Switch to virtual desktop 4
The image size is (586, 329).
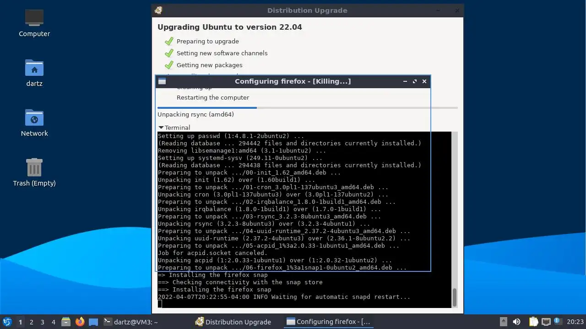pyautogui.click(x=53, y=322)
